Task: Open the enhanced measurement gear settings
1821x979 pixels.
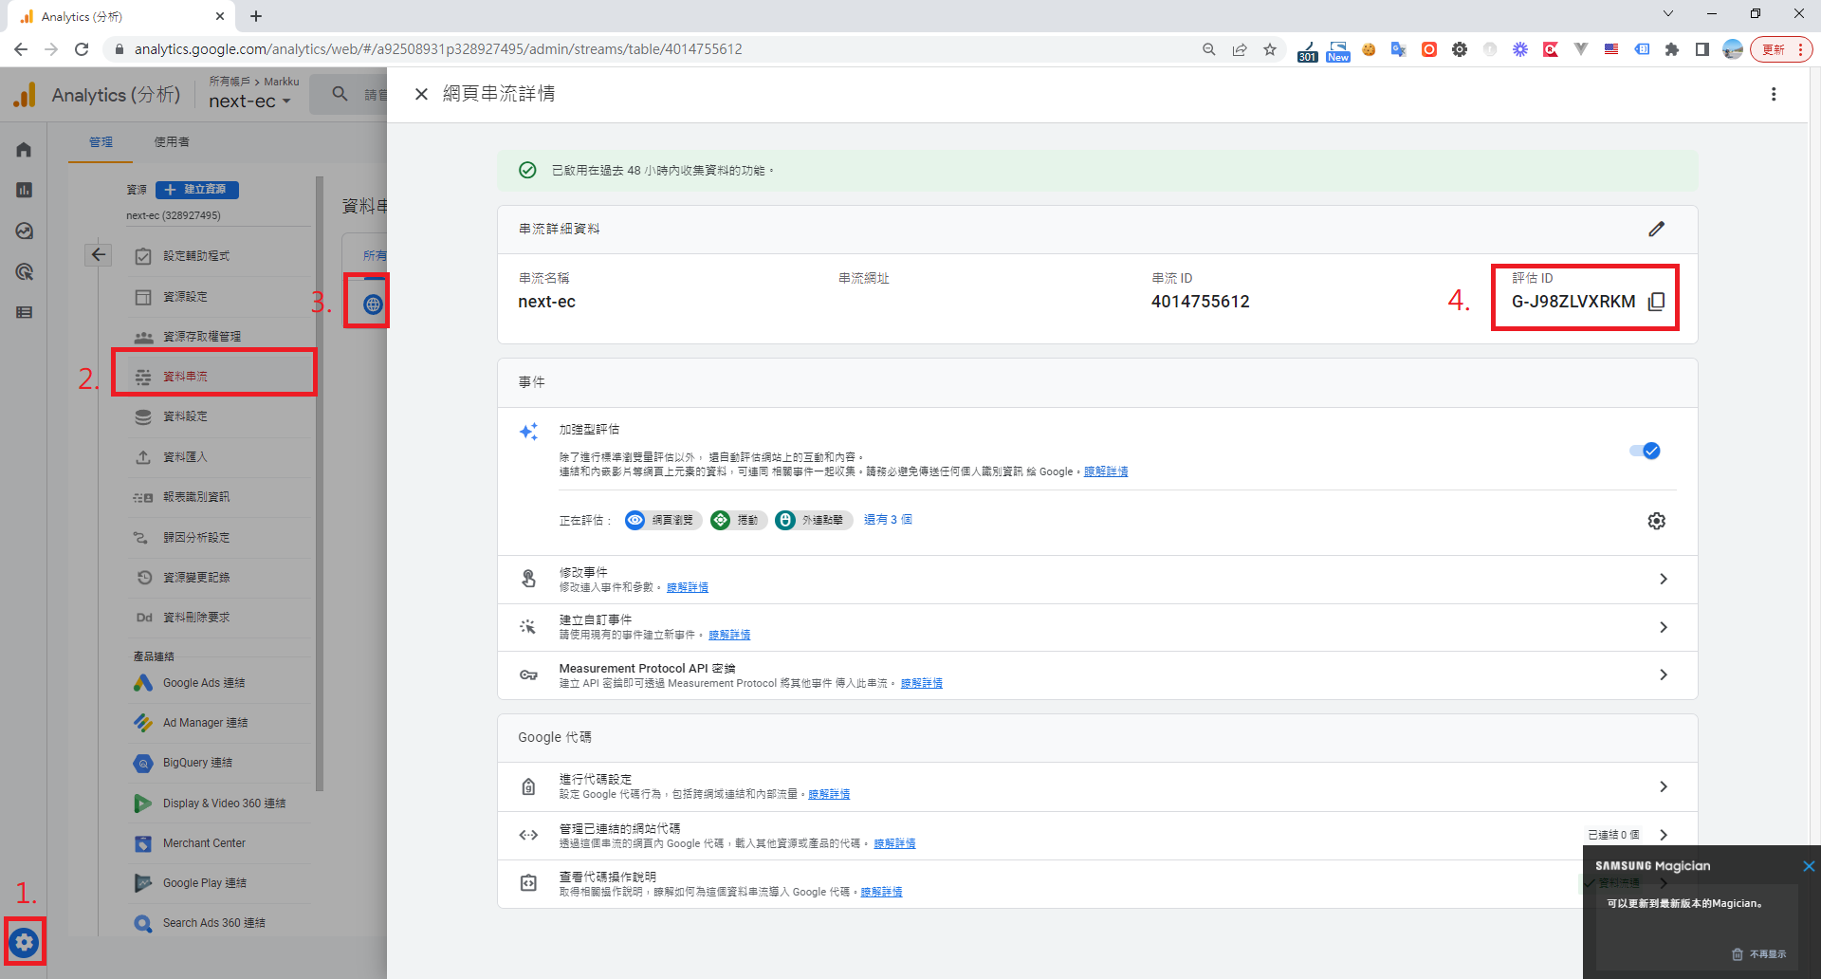Action: point(1656,521)
